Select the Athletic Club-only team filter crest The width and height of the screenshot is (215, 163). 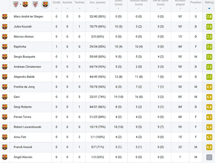point(35,4)
